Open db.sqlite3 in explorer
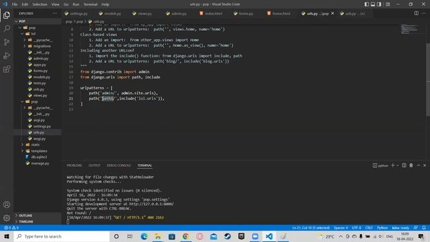The width and height of the screenshot is (430, 242). 38,157
